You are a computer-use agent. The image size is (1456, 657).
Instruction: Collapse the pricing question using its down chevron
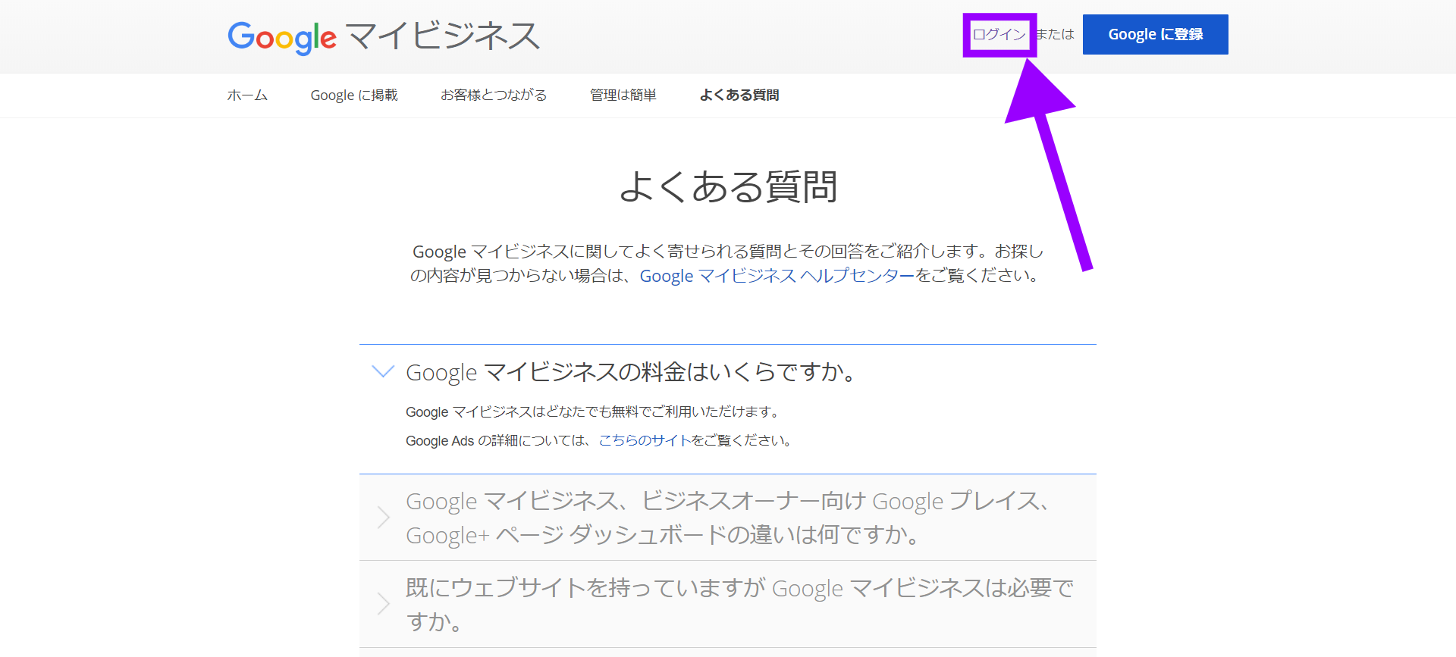[x=383, y=371]
